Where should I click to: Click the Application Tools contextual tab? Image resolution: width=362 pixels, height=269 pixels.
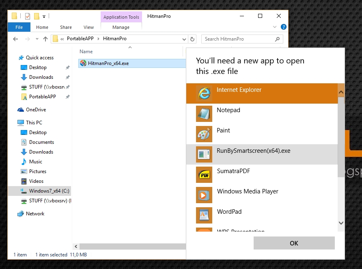click(x=121, y=17)
